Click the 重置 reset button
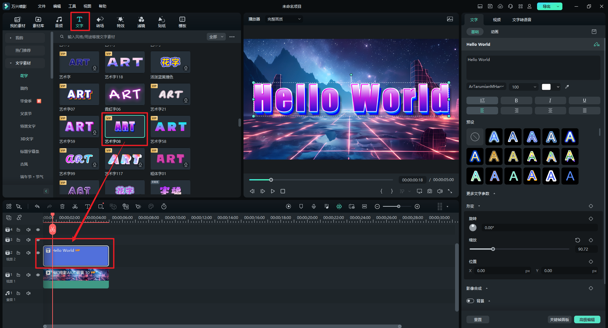608x328 pixels. pos(478,319)
